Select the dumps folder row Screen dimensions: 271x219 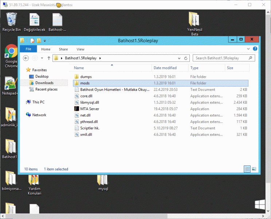(x=161, y=77)
